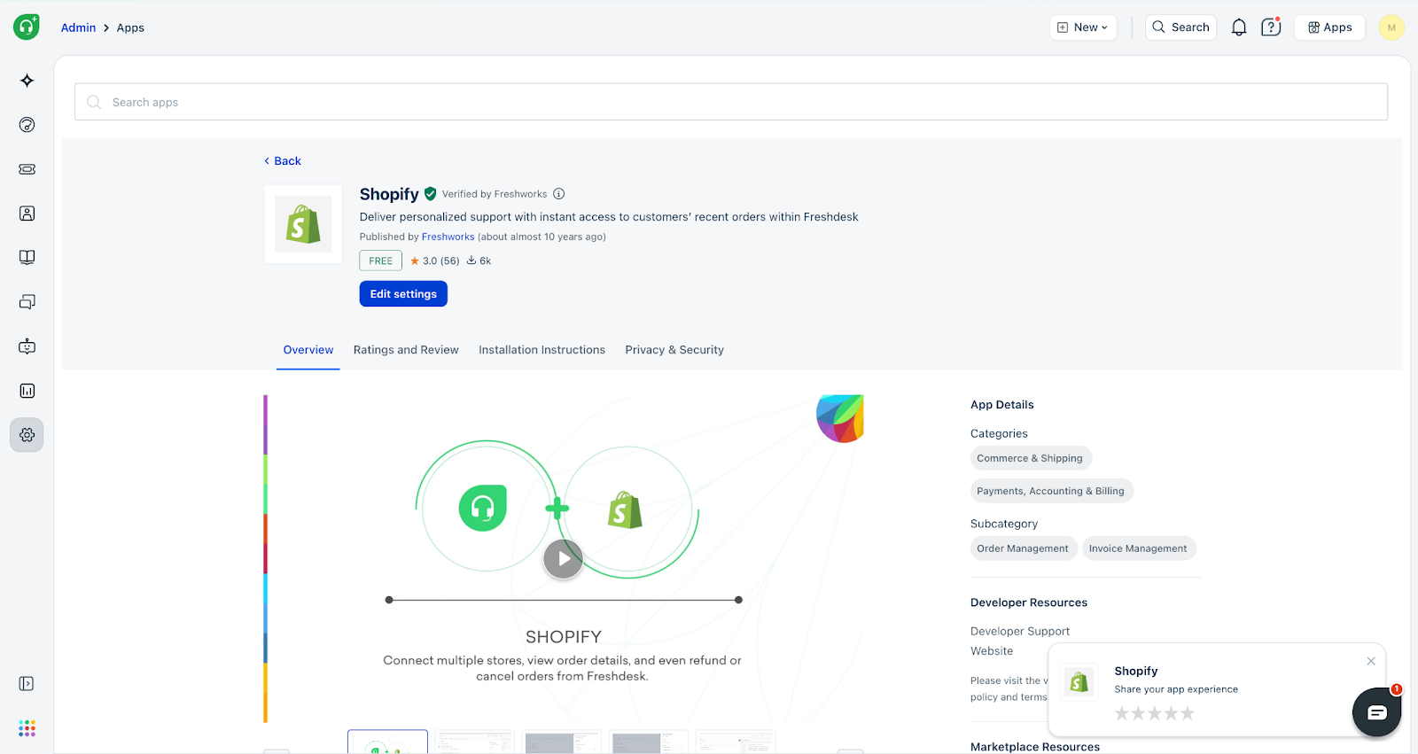Screen dimensions: 1418x754
Task: Open the user profile avatar M
Action: point(1391,27)
